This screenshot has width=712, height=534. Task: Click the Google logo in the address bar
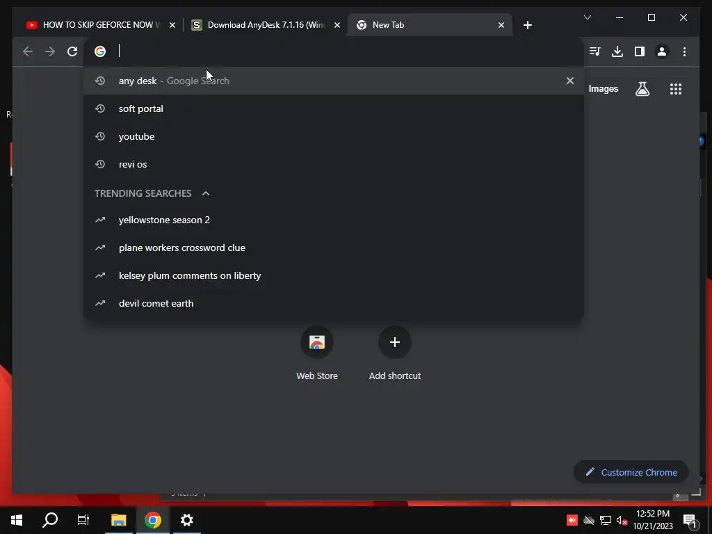100,51
